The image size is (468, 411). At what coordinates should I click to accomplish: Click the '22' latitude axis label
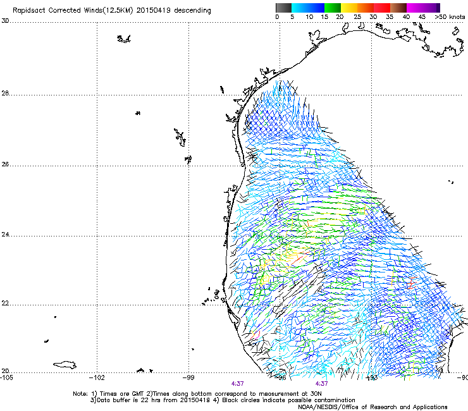(5, 304)
